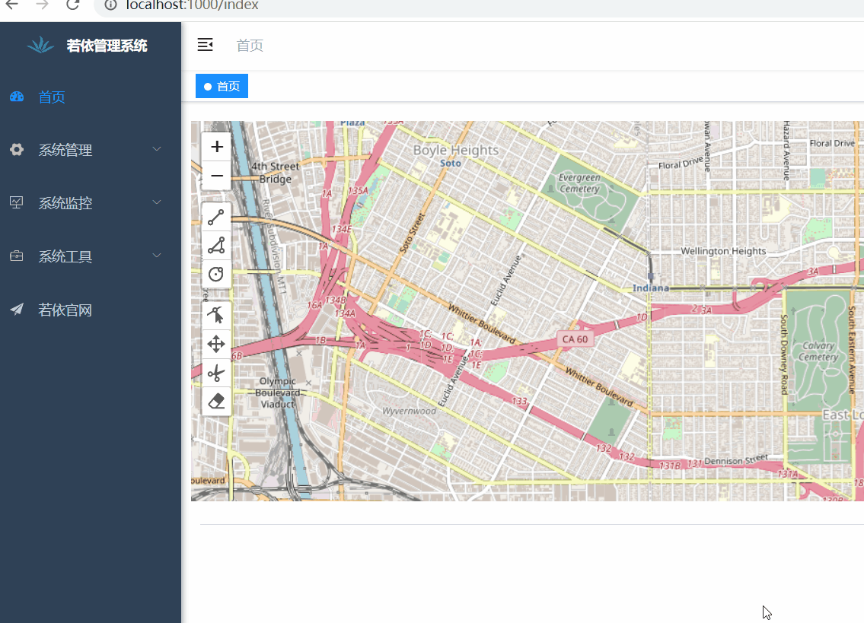Click the Boyle Heights label on map
Image resolution: width=864 pixels, height=623 pixels.
[x=456, y=150]
